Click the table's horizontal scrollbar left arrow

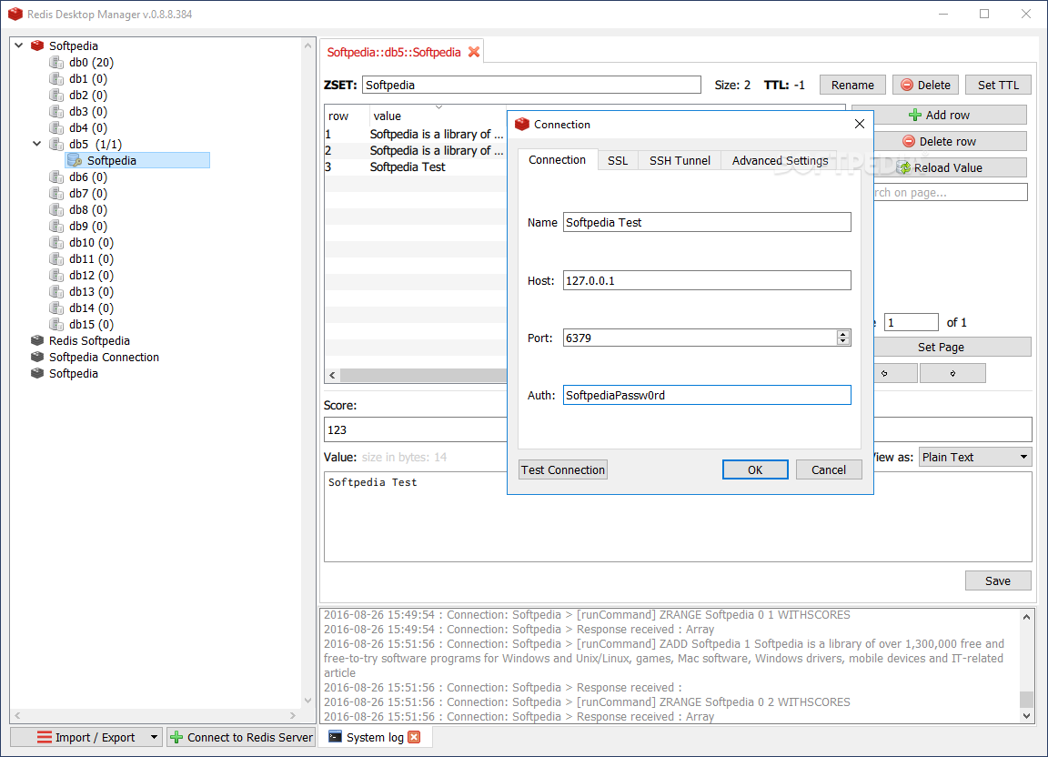(332, 375)
